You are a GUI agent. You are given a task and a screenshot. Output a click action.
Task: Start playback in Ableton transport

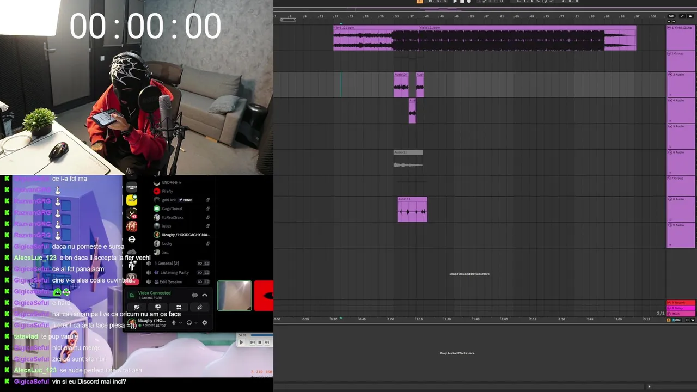(x=455, y=1)
